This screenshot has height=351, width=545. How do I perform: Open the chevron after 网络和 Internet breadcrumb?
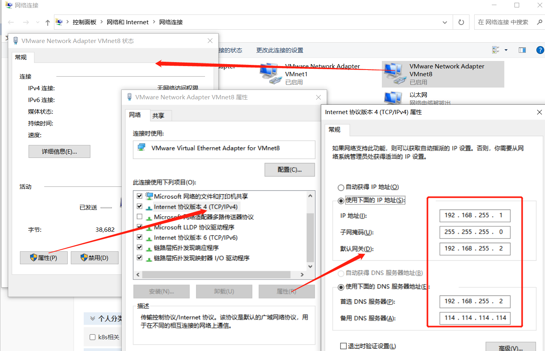pyautogui.click(x=154, y=22)
